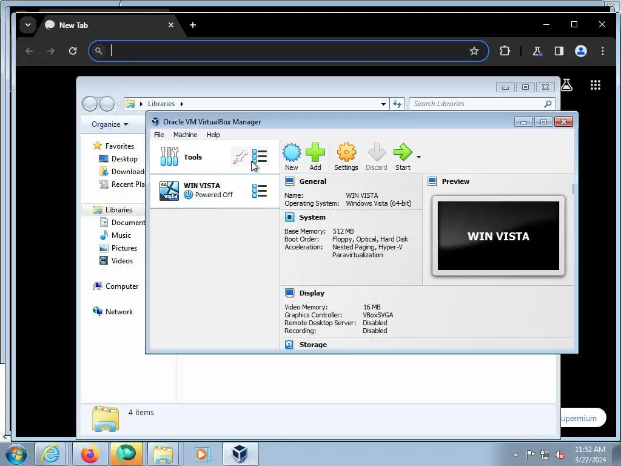Select Favorites in Explorer navigation pane
Screen dimensions: 621x466
point(119,146)
